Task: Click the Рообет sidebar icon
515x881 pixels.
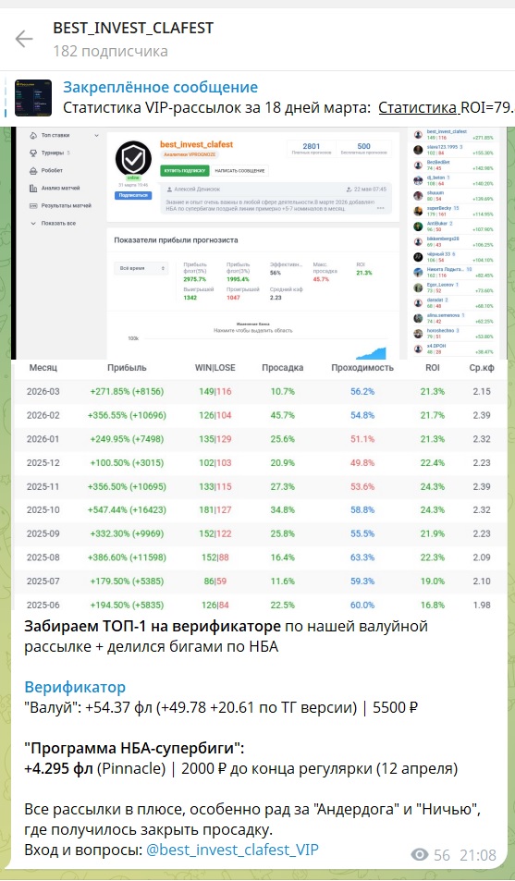Action: (33, 170)
